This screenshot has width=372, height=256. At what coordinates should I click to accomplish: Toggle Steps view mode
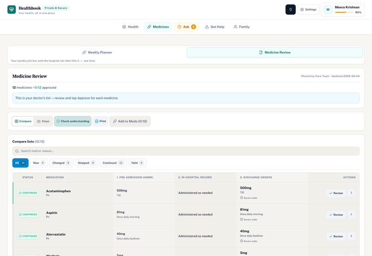[43, 122]
